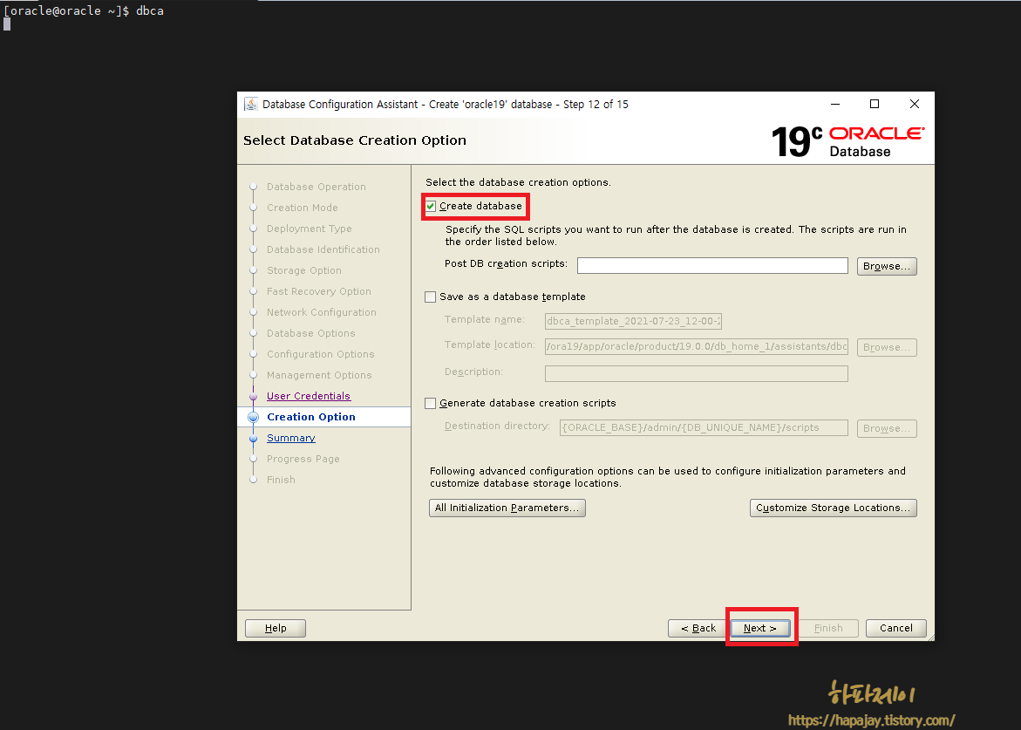Click the Summary step bullet icon

(254, 438)
